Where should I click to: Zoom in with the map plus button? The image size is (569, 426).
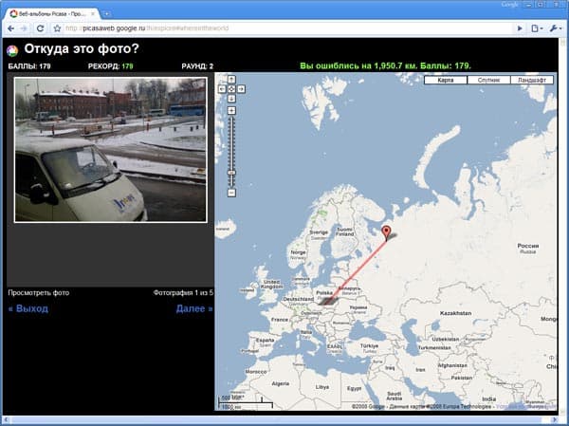pyautogui.click(x=231, y=110)
